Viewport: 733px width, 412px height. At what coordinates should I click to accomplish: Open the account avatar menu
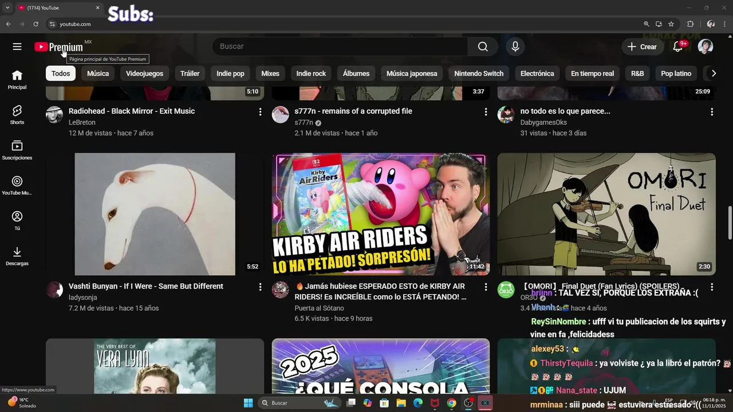706,47
